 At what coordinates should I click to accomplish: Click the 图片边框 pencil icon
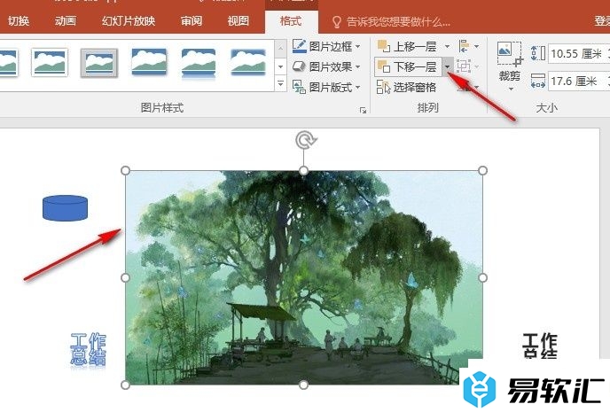299,46
